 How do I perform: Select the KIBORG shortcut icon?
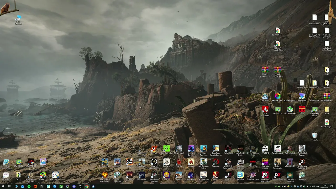click(216, 176)
